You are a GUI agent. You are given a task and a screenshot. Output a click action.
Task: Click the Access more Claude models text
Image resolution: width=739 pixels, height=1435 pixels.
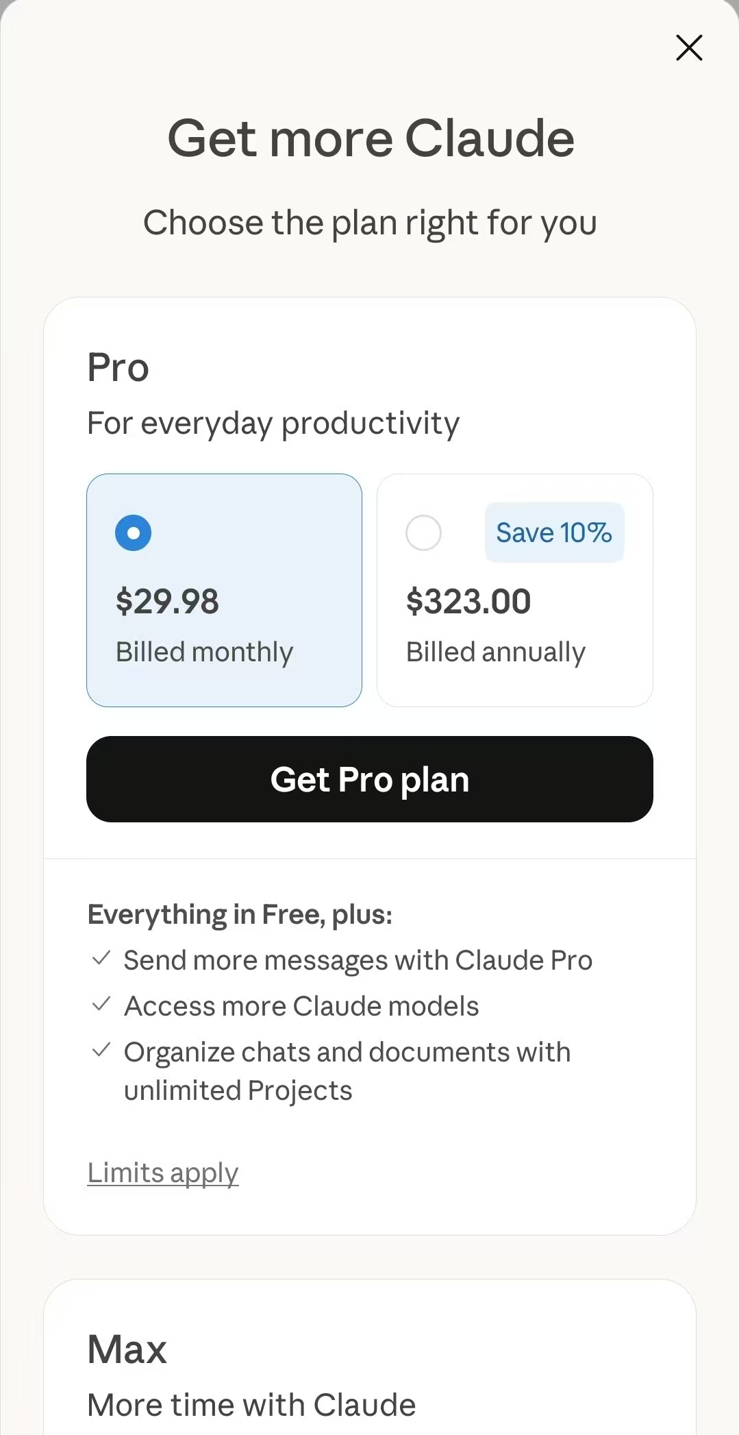301,1006
